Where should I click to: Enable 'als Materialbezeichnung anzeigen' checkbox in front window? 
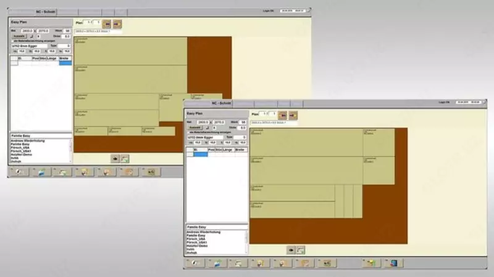click(190, 132)
